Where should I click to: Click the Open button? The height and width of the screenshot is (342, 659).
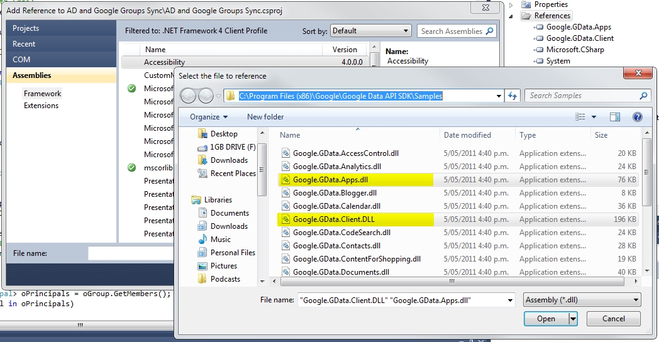click(546, 319)
